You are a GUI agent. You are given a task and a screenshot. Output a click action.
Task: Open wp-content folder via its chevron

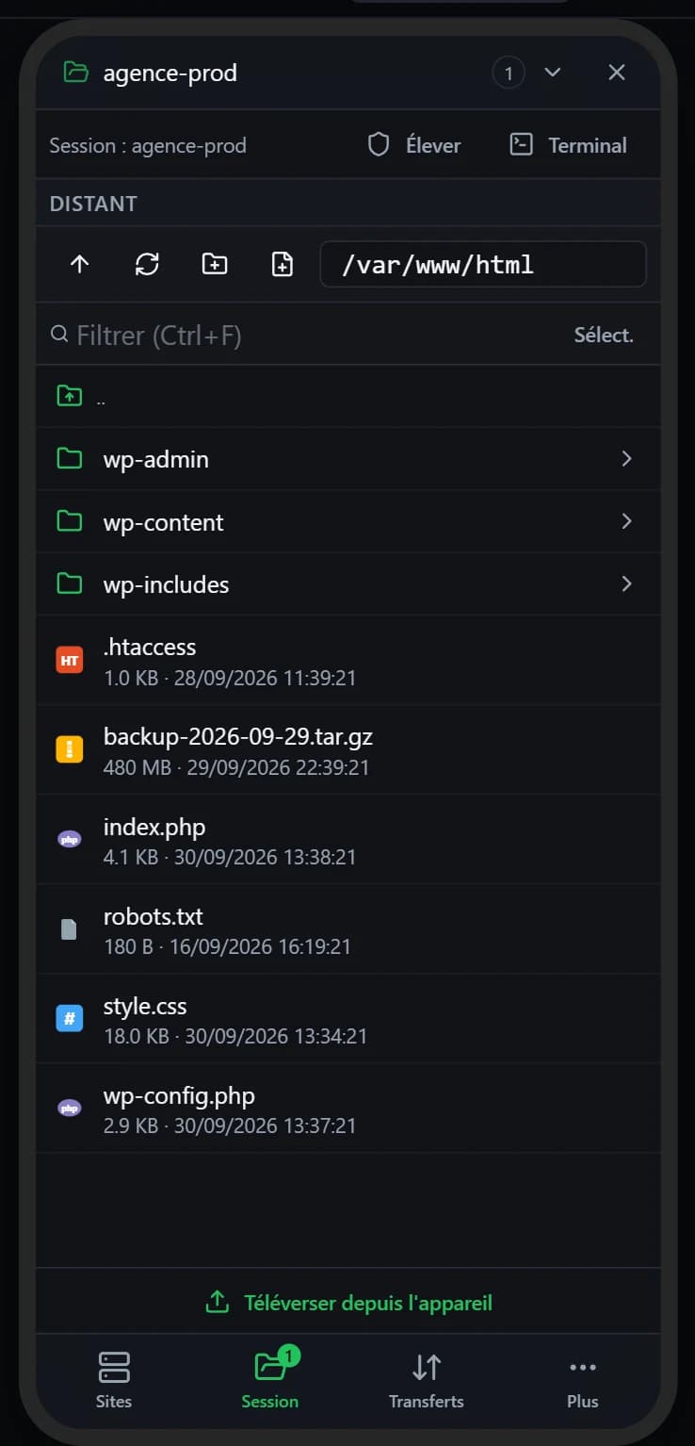(x=626, y=521)
